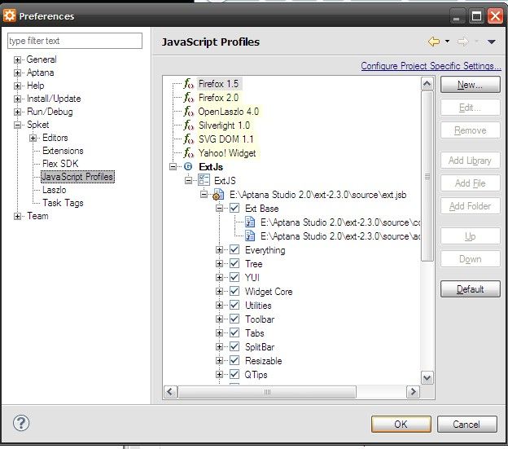The height and width of the screenshot is (449, 508).
Task: Click the first JS file icon under Ext Base
Action: tap(249, 222)
